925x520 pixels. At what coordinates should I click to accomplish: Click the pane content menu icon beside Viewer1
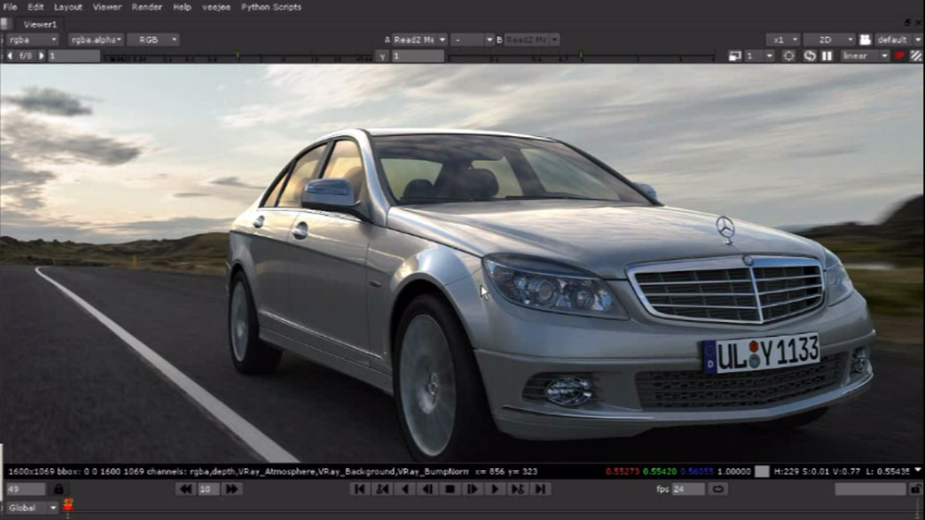6,24
